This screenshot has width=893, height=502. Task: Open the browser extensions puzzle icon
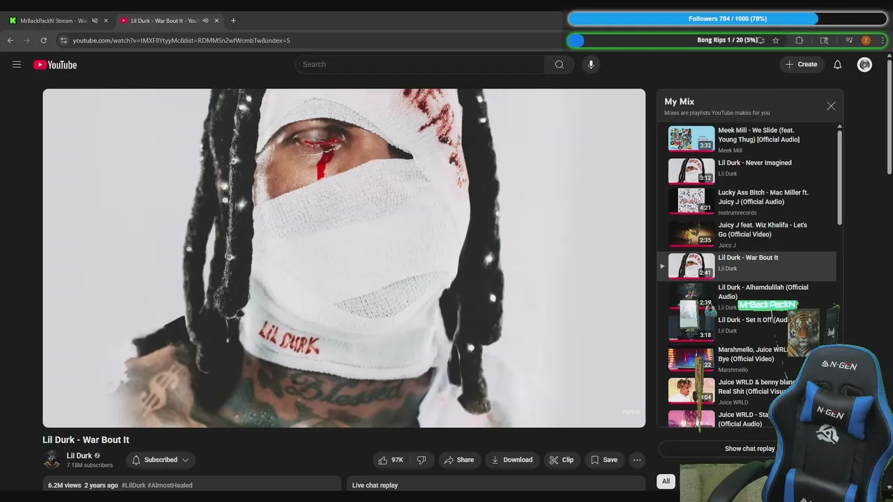(x=800, y=40)
